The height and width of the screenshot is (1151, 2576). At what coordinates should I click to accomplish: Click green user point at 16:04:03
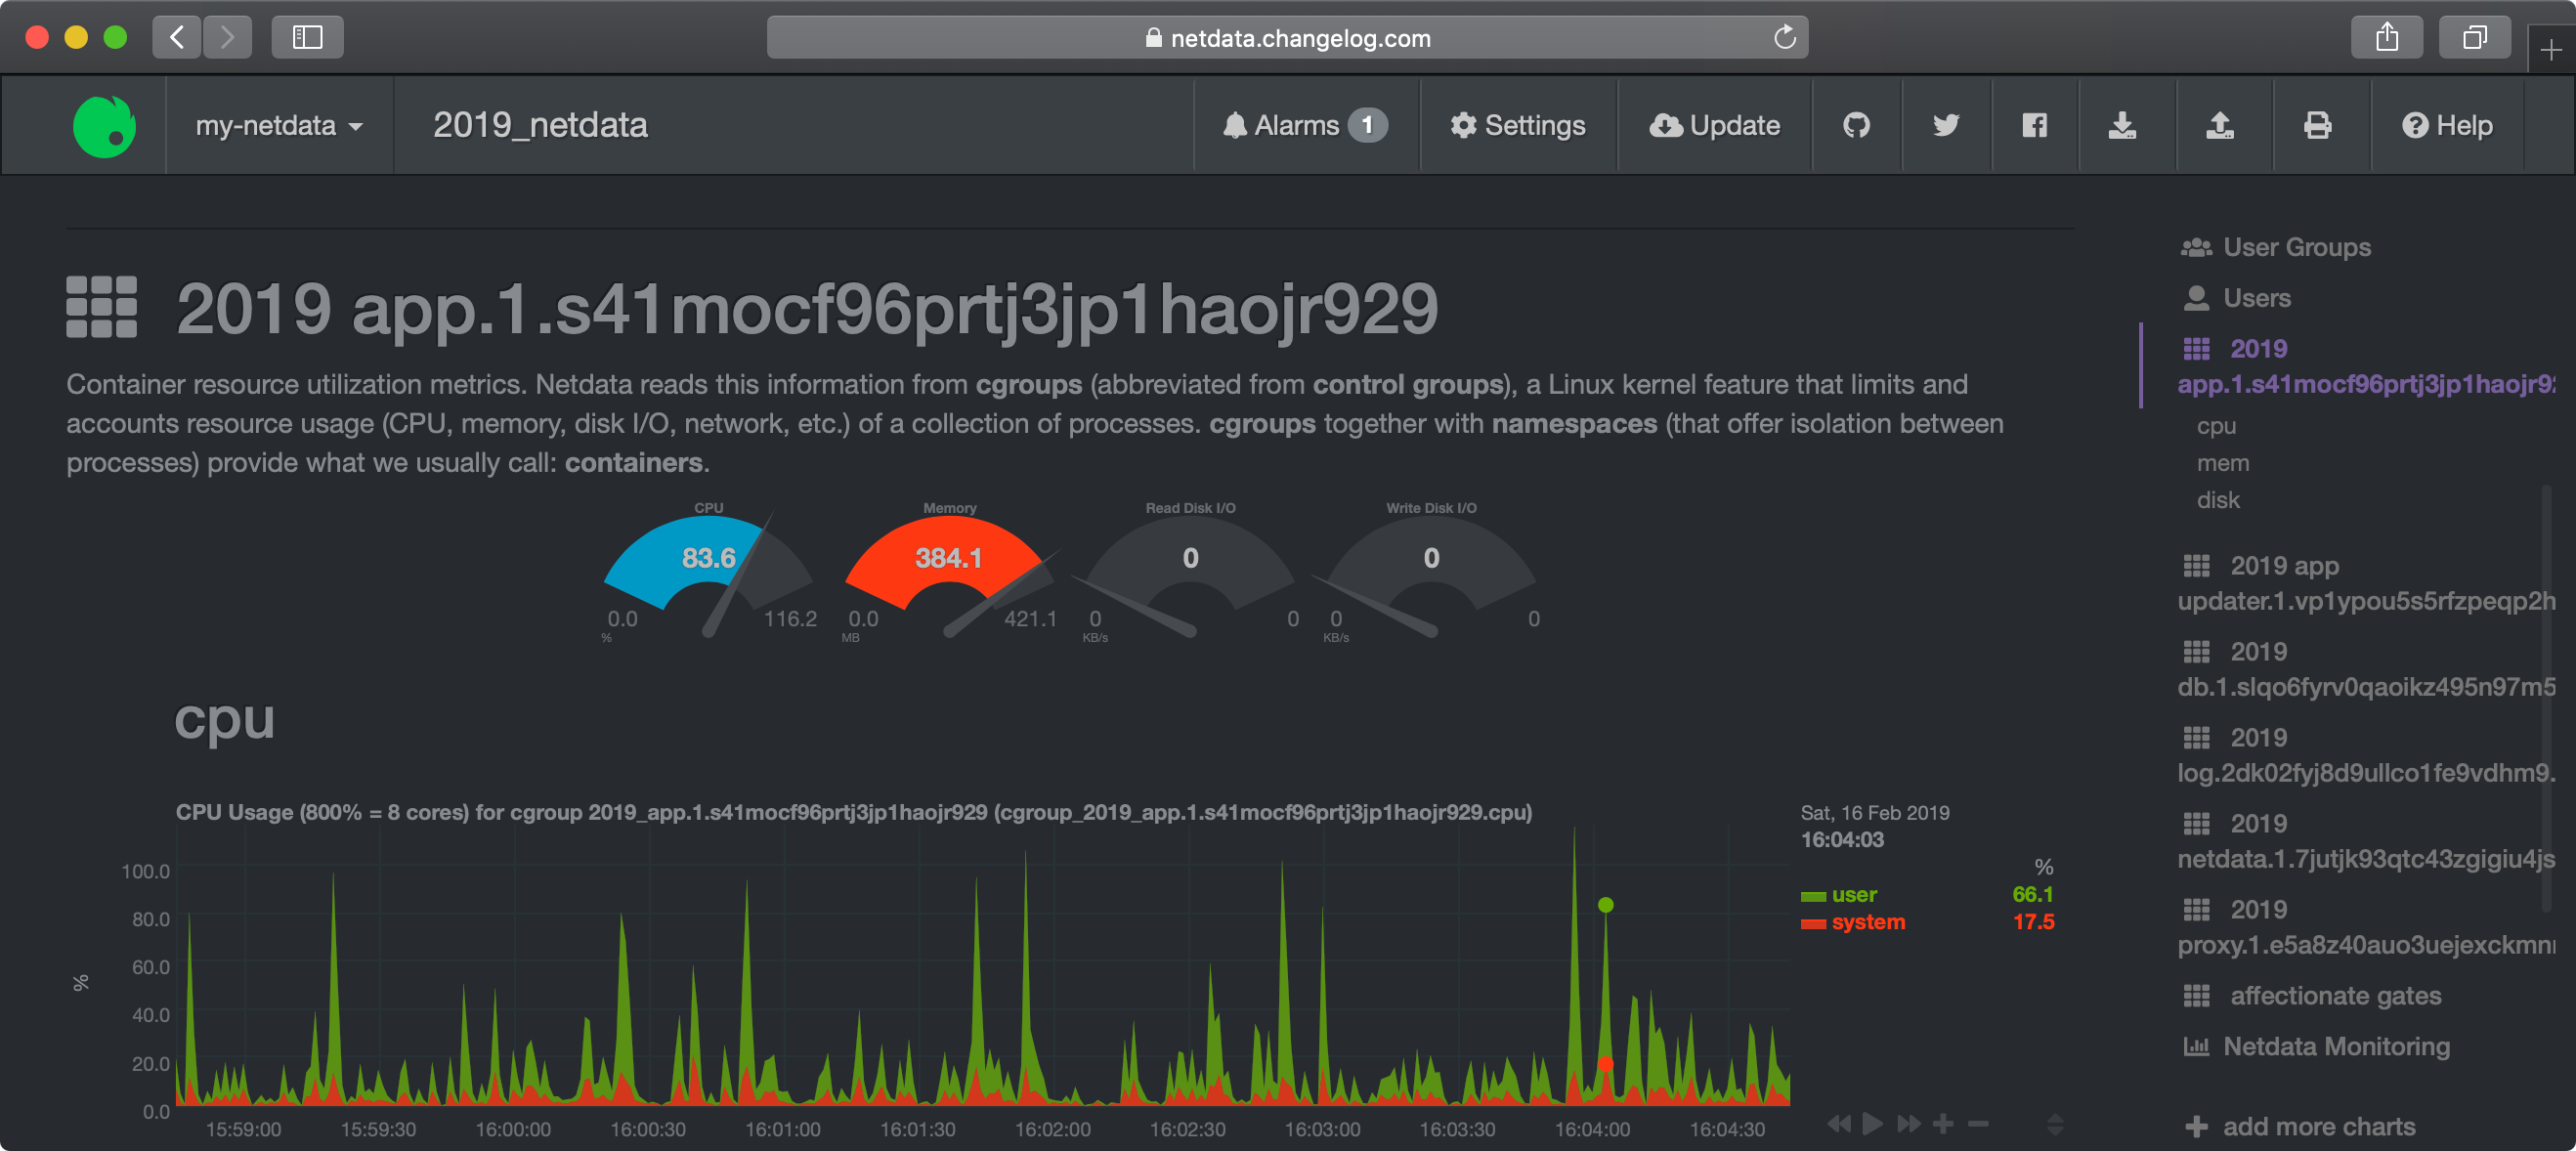[1606, 905]
